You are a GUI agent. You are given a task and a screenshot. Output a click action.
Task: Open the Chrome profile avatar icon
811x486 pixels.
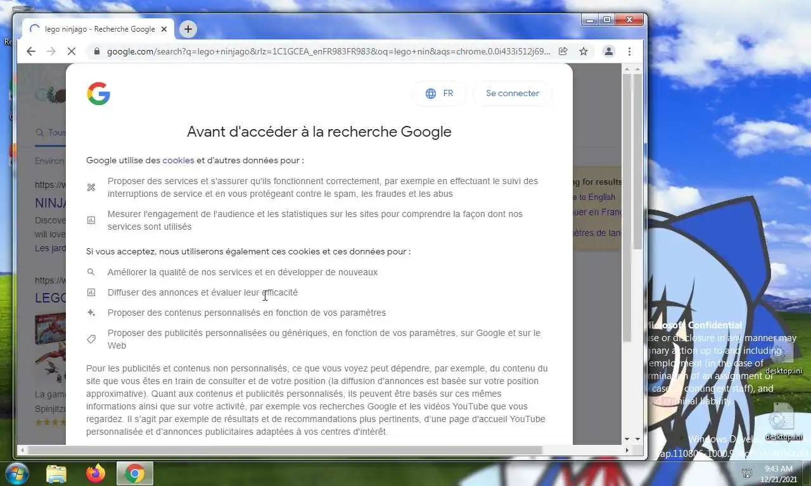(609, 51)
